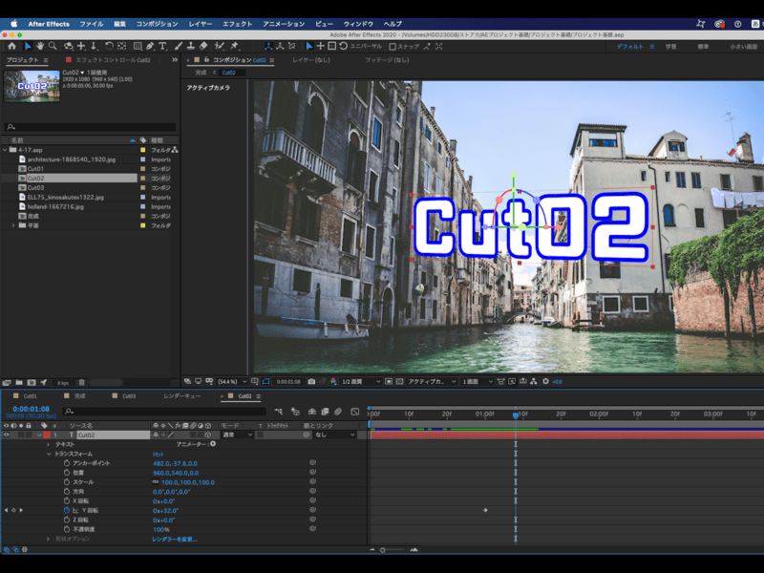Screen dimensions: 764x573
Task: Switch to the レンダーキュー tab
Action: 181,395
